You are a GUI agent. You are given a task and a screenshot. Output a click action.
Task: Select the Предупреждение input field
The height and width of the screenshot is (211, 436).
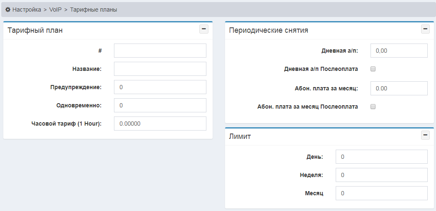160,87
